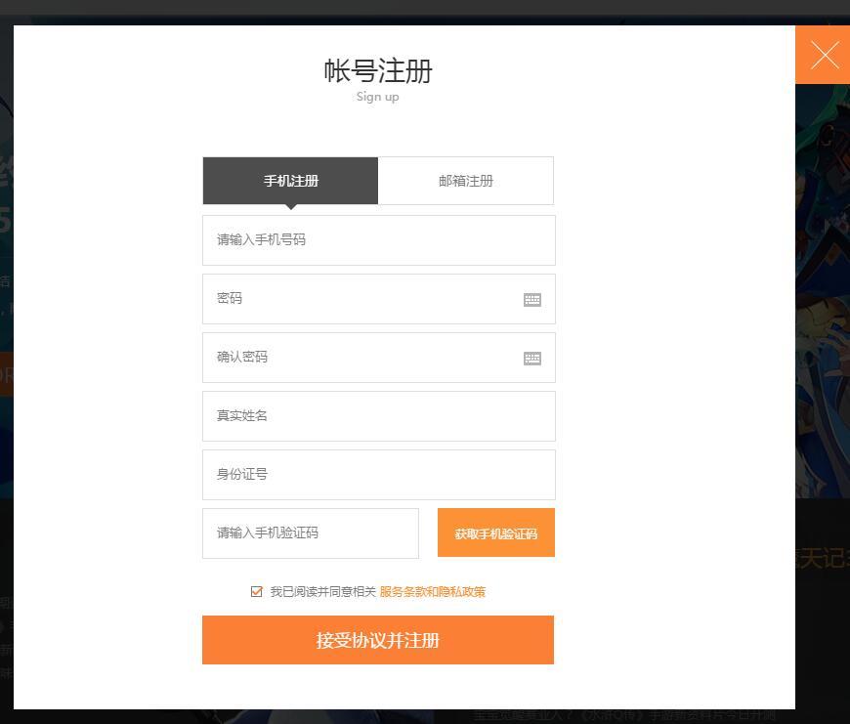Click the 获取手机验证码 button
850x724 pixels.
(496, 532)
